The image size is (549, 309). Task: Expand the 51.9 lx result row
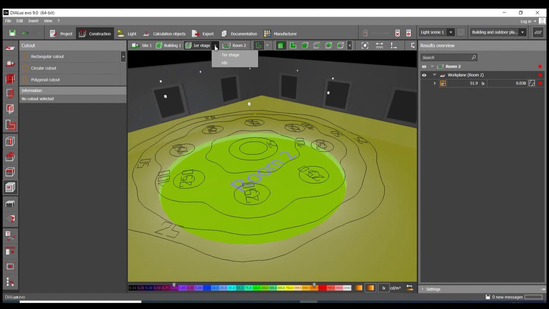point(435,83)
